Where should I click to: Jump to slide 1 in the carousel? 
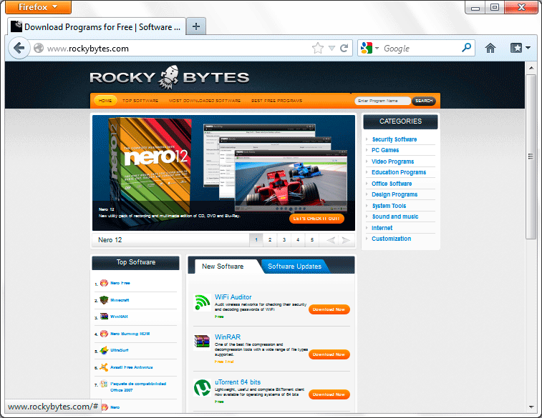[x=256, y=240]
